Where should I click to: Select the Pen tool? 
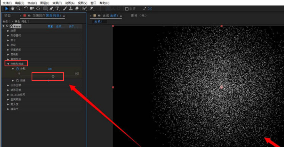click(51, 9)
